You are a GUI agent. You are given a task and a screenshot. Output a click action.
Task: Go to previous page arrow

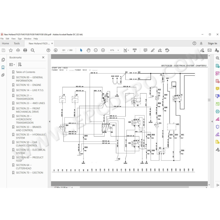coord(48,50)
